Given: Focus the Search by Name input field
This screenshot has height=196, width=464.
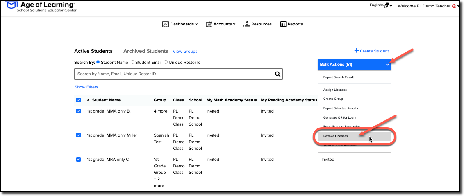Looking at the screenshot, I should 178,74.
